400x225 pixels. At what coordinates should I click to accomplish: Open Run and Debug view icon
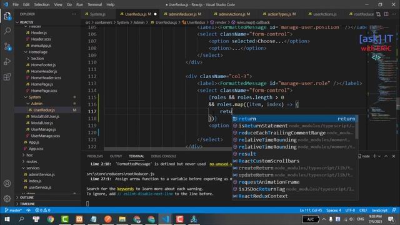tap(7, 61)
